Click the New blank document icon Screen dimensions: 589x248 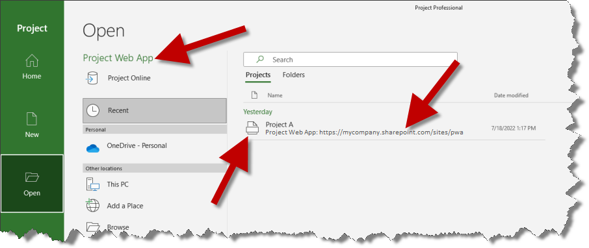pyautogui.click(x=32, y=119)
